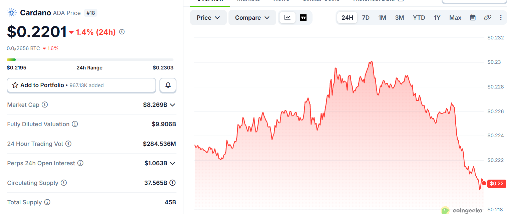The image size is (511, 214).
Task: Click Total Supply info icon
Action: click(x=47, y=202)
